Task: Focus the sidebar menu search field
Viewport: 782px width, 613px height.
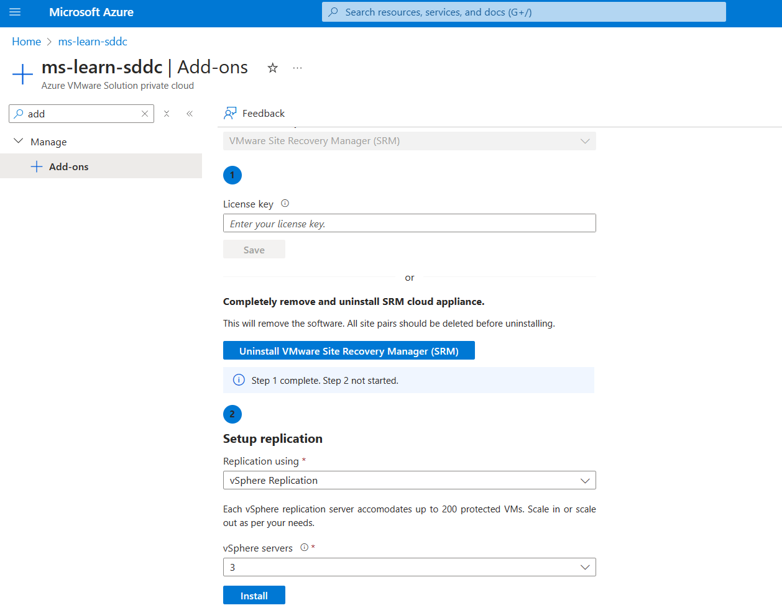Action: [x=81, y=114]
